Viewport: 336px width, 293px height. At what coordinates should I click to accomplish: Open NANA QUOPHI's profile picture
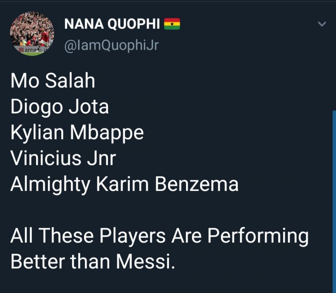point(32,34)
